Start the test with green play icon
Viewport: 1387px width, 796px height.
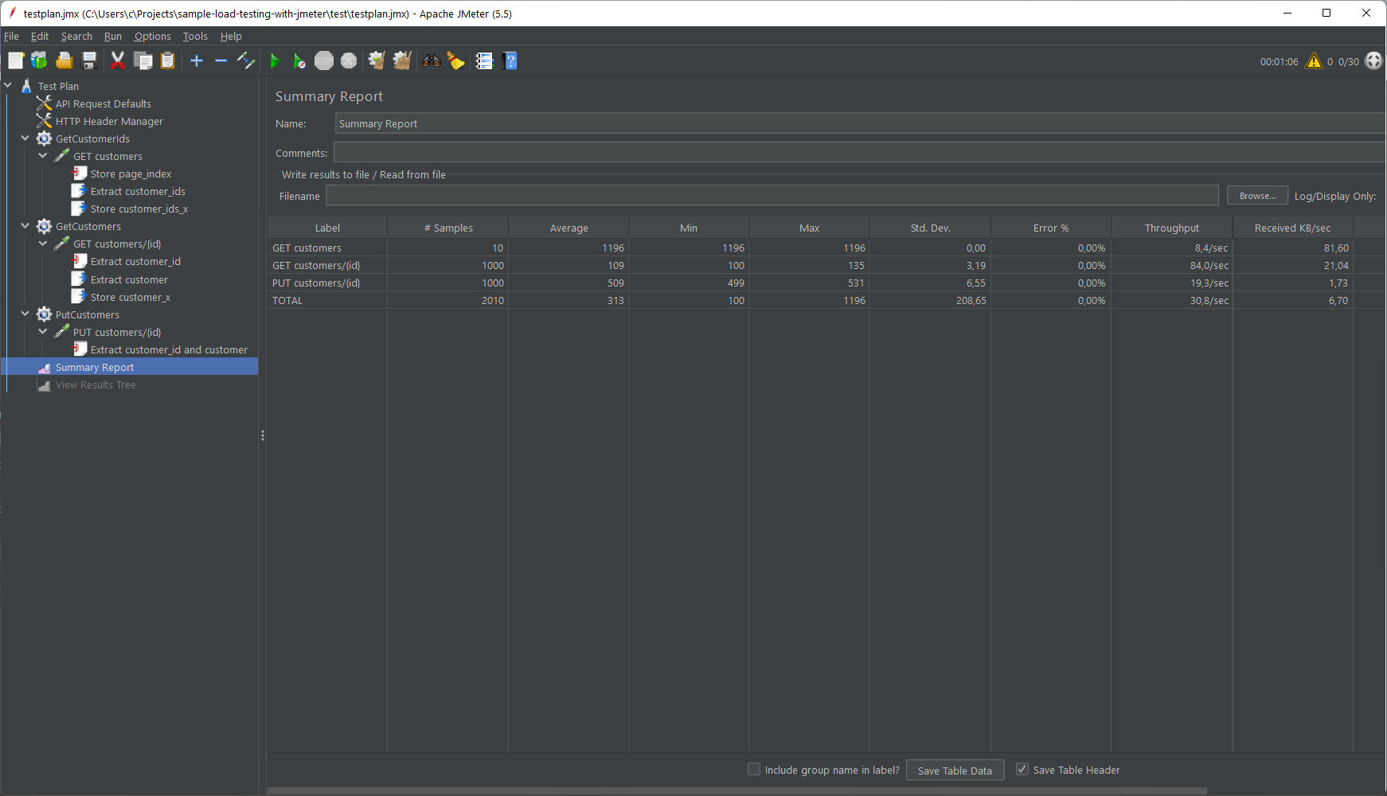coord(275,60)
